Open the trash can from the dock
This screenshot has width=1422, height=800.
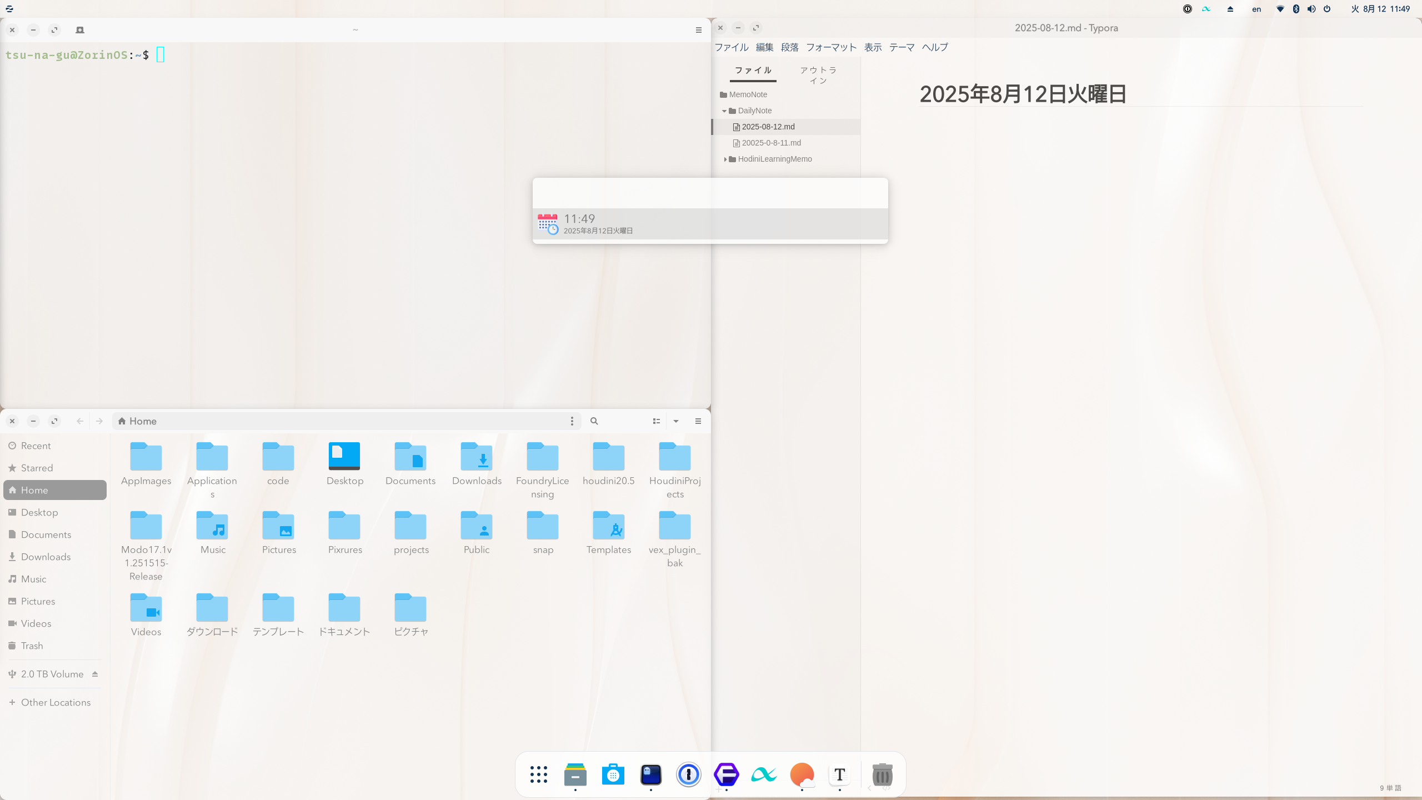(x=882, y=774)
